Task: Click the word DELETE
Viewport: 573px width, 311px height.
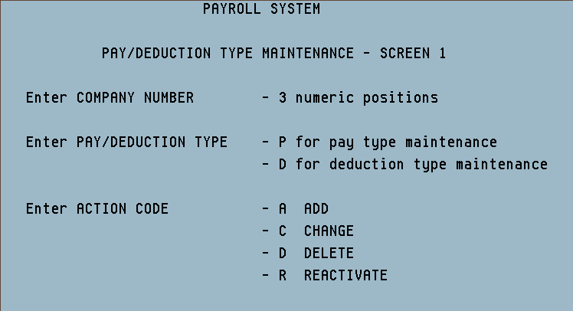Action: point(329,254)
